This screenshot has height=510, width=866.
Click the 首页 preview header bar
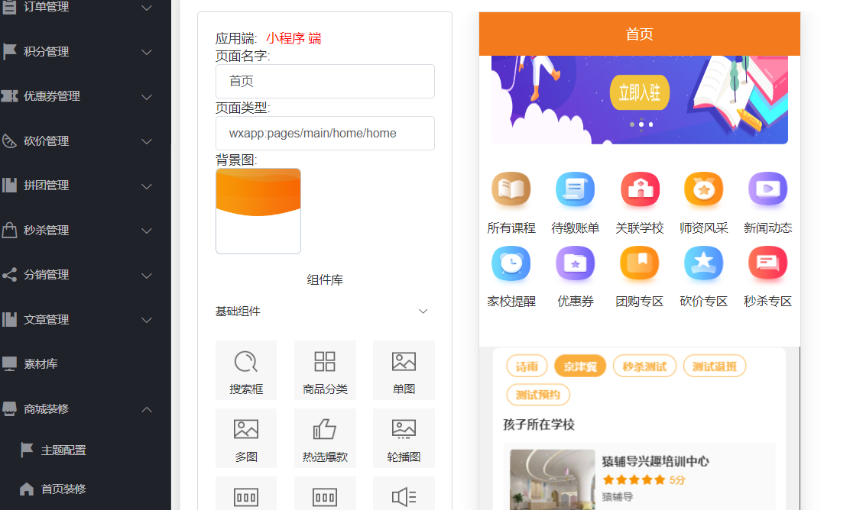pos(640,34)
